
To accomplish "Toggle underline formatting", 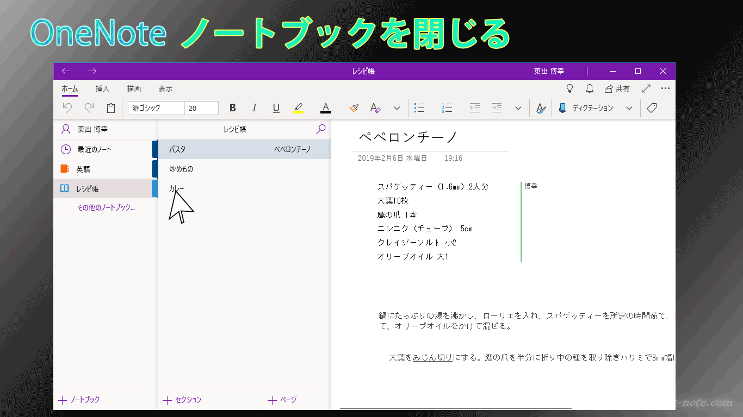I will pyautogui.click(x=276, y=108).
